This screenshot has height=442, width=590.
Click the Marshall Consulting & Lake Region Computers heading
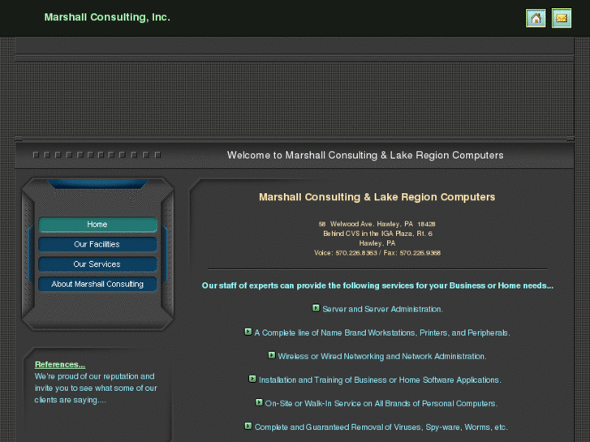[x=377, y=197]
